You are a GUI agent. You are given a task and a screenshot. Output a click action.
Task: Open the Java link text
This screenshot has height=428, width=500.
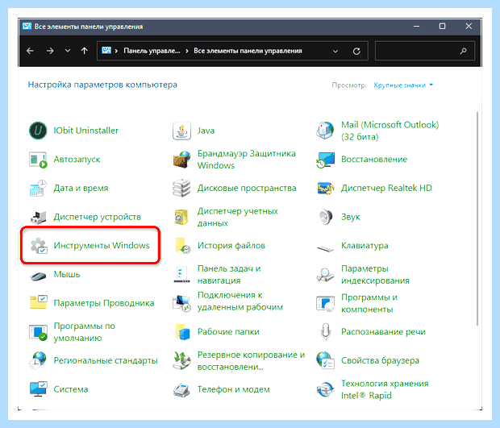tap(206, 131)
